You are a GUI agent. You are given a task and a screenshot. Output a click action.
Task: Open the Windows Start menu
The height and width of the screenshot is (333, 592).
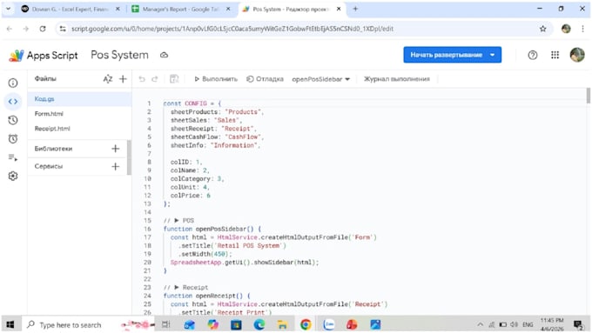[10, 324]
